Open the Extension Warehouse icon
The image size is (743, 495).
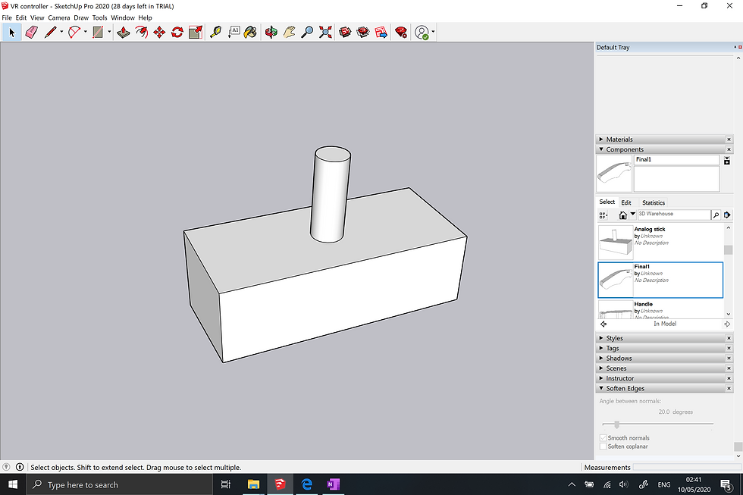point(363,32)
